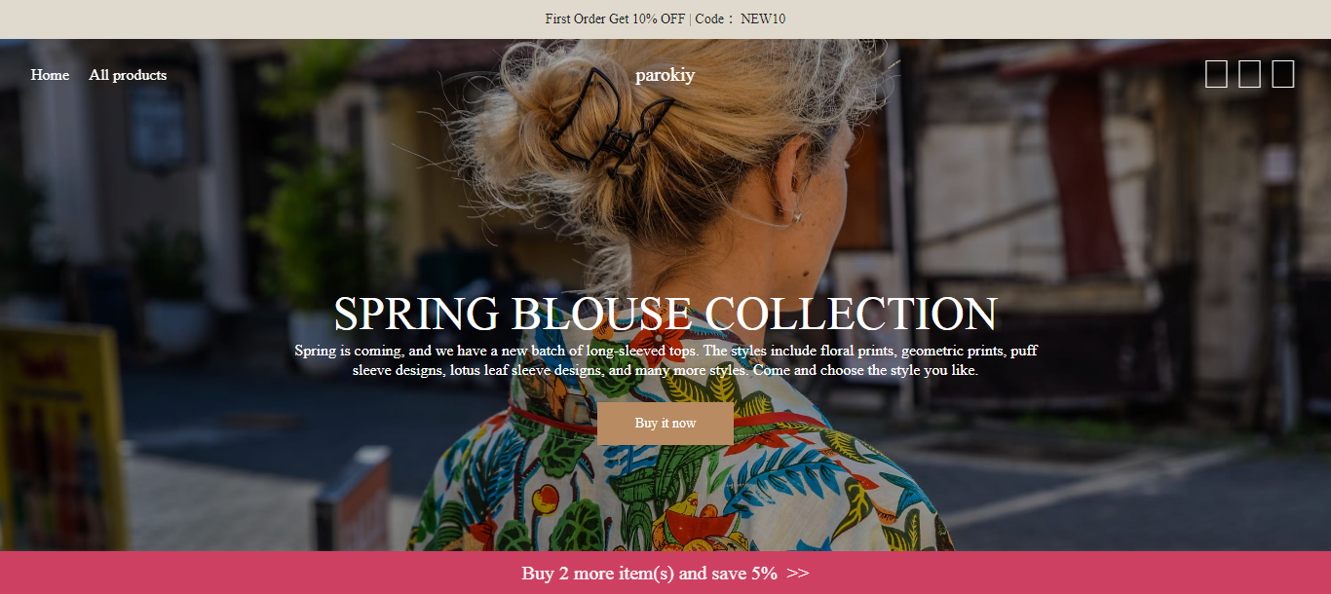Screen dimensions: 1331x594
Task: Click the middle square icon in header
Action: point(1249,74)
